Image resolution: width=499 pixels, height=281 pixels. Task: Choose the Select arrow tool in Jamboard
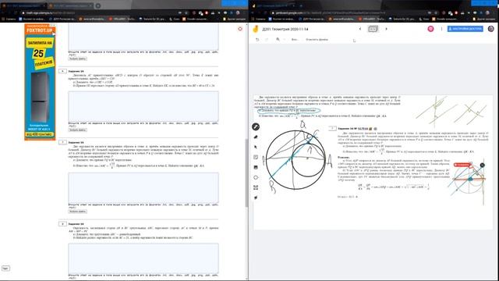coord(256,148)
